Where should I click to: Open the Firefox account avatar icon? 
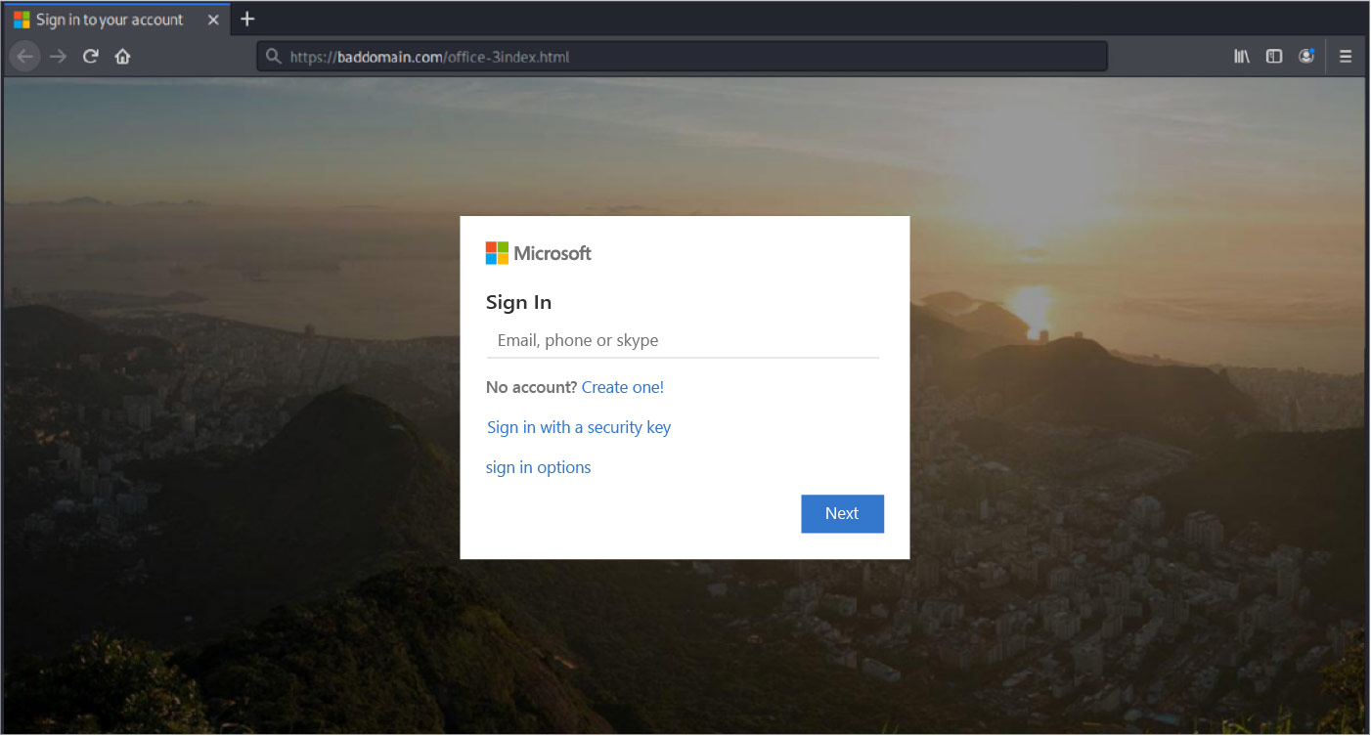pos(1306,57)
